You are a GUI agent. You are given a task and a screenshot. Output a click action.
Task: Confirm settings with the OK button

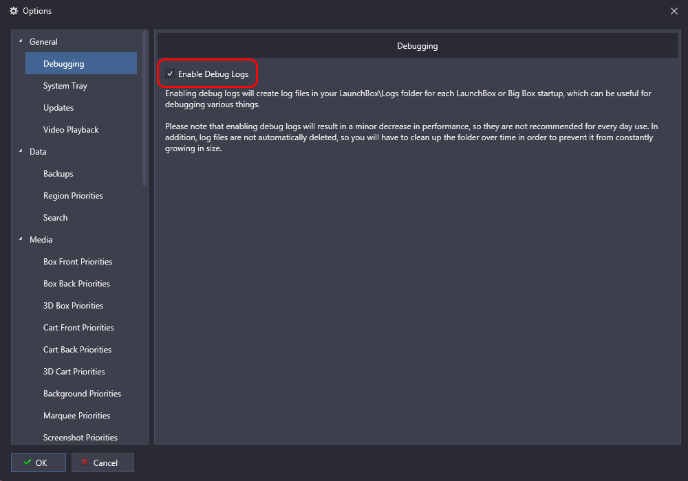pos(39,462)
